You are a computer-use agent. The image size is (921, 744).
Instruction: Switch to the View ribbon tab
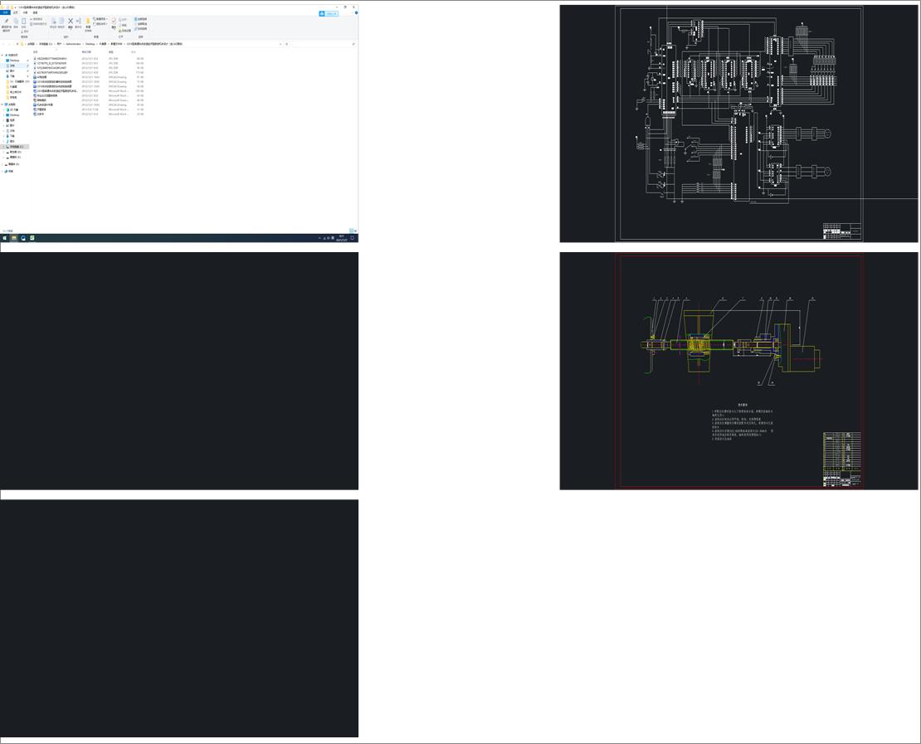pos(35,12)
